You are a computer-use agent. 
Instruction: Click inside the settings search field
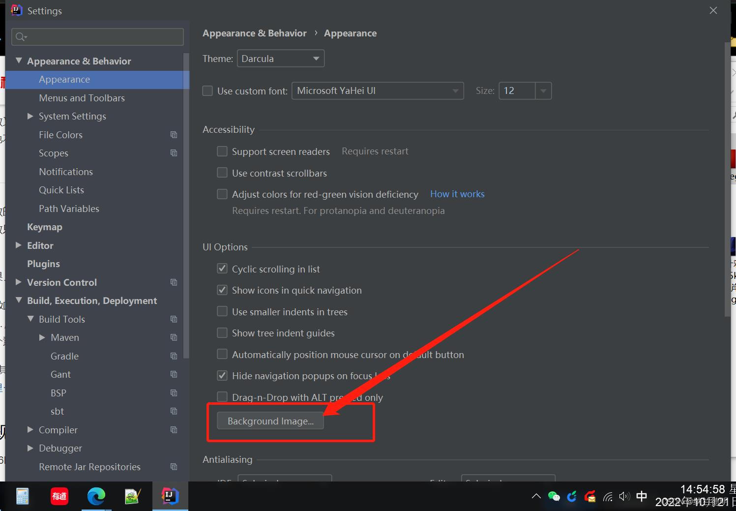(98, 36)
